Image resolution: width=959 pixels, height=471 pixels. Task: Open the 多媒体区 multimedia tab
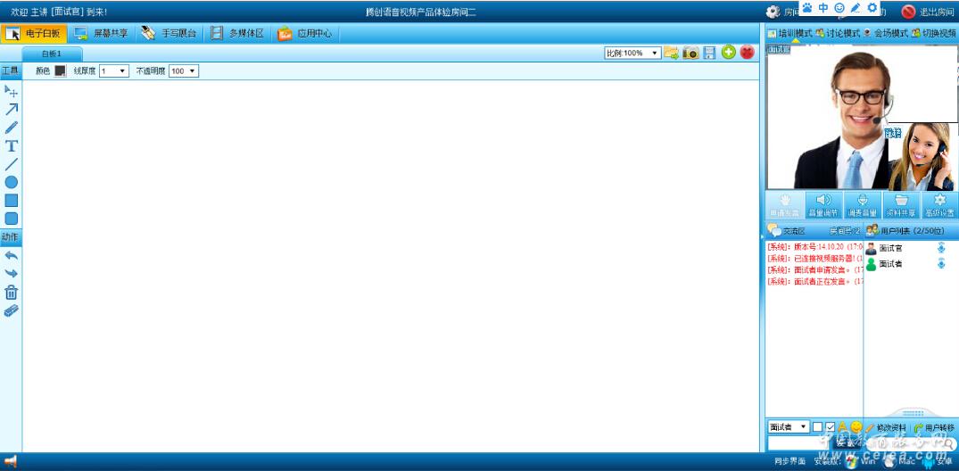coord(237,33)
